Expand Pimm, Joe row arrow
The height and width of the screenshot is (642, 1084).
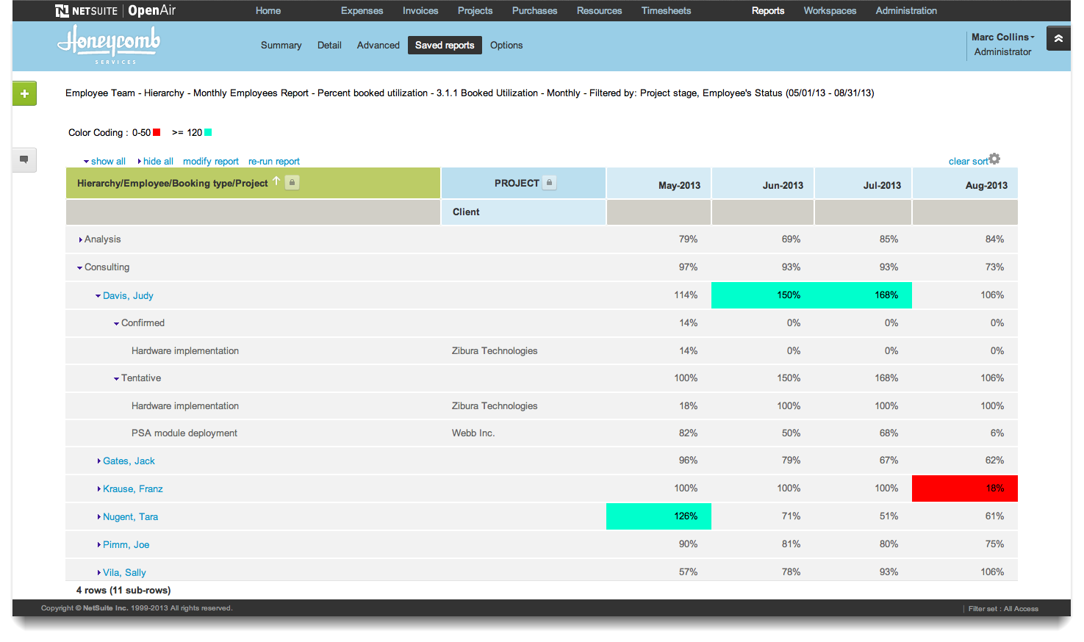(99, 545)
